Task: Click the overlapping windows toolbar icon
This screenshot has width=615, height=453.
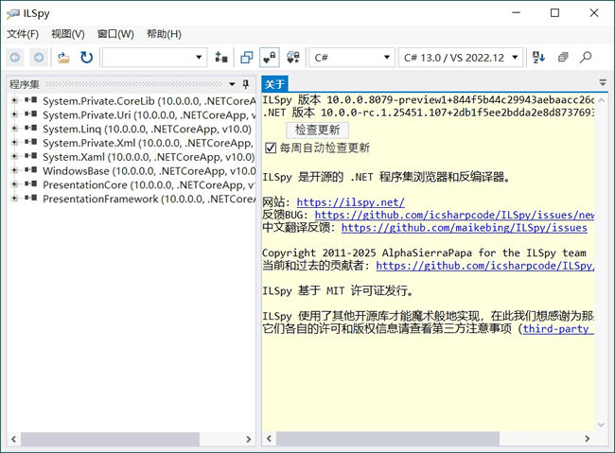Action: coord(246,58)
